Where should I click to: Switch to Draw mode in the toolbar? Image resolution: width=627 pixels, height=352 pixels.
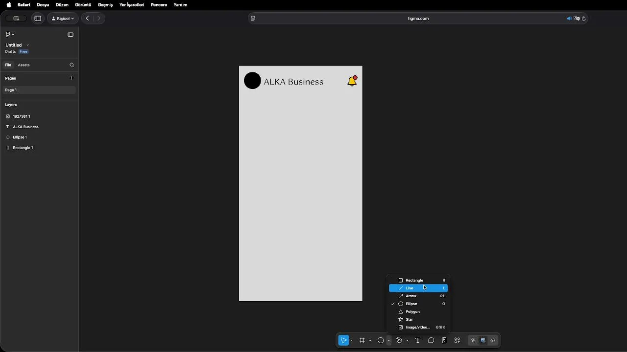tap(473, 341)
